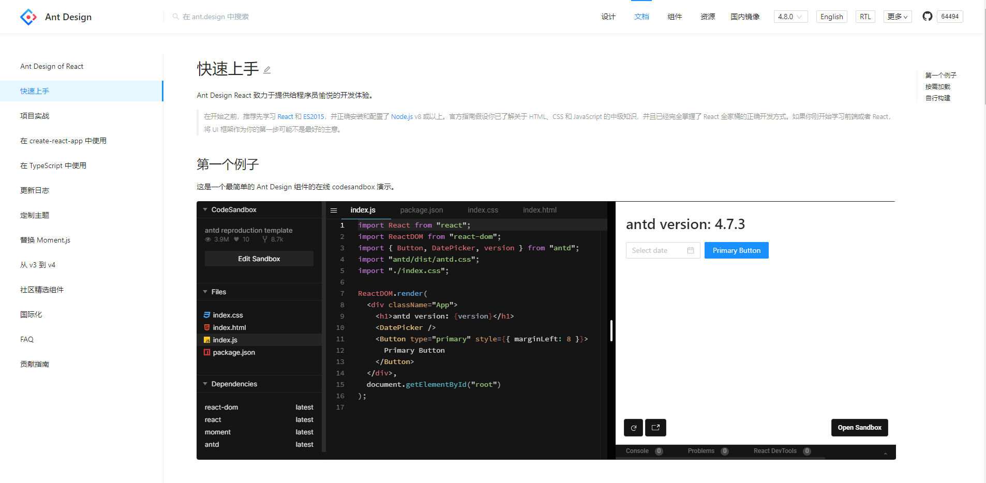Click the forks icon next to 8.7k
986x483 pixels.
point(265,239)
